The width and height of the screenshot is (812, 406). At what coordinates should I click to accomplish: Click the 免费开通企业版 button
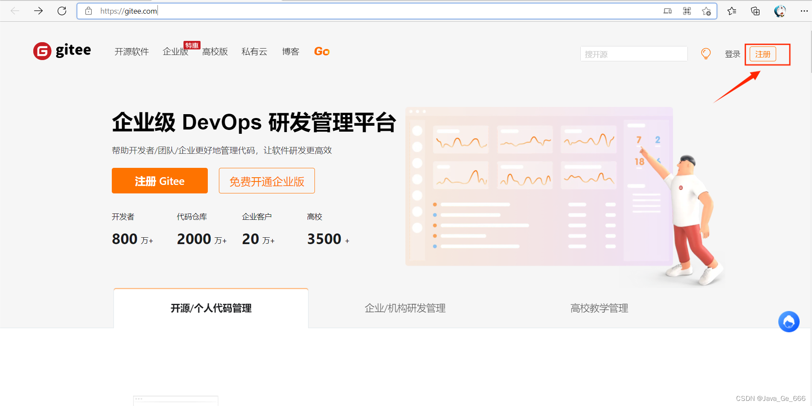coord(267,181)
